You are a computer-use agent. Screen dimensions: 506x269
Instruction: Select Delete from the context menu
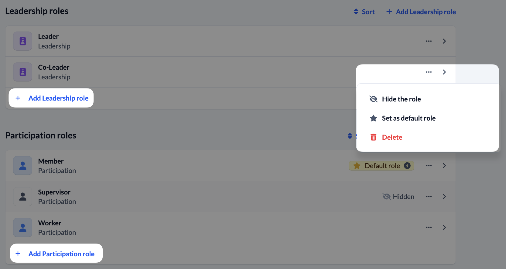[392, 137]
